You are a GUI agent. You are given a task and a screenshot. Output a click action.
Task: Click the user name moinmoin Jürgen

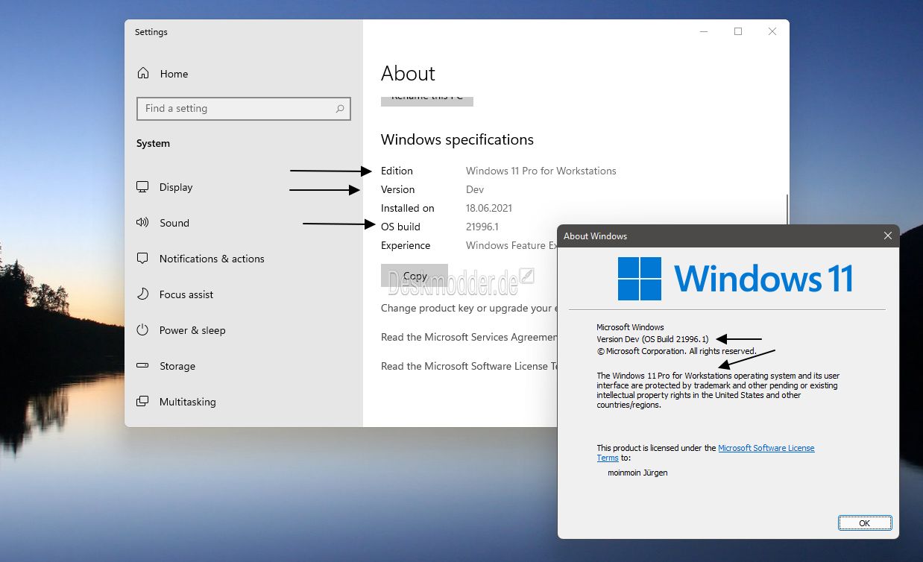637,473
